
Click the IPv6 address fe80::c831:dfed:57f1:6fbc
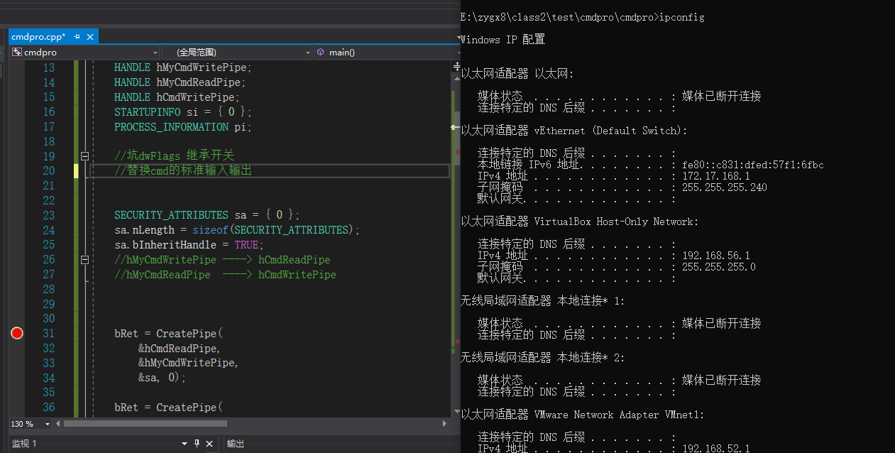tap(753, 165)
